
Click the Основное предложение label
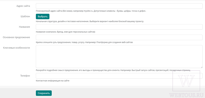16,37
